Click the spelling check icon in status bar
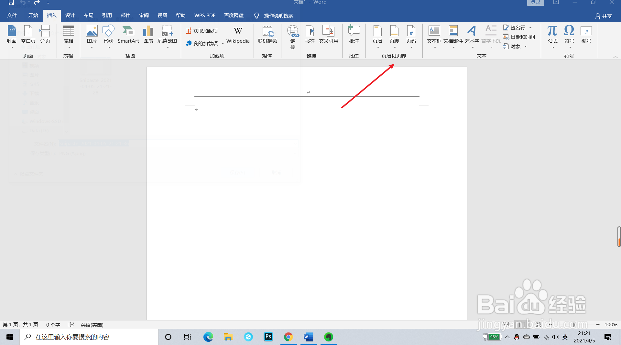 [x=71, y=324]
